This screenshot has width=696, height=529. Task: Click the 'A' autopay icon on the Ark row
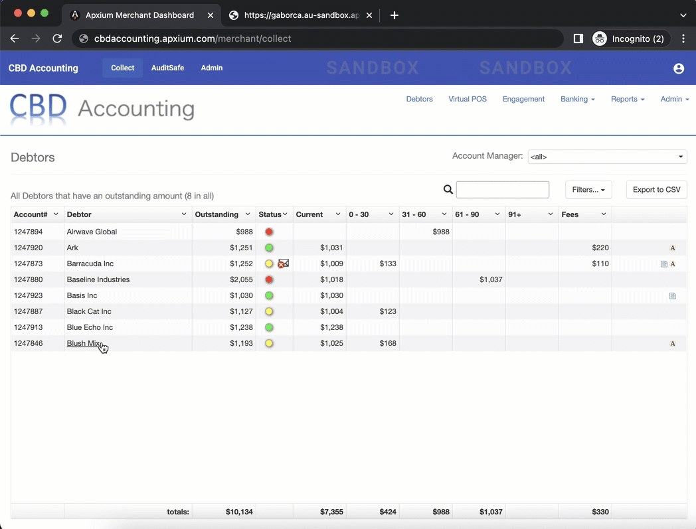pyautogui.click(x=672, y=248)
